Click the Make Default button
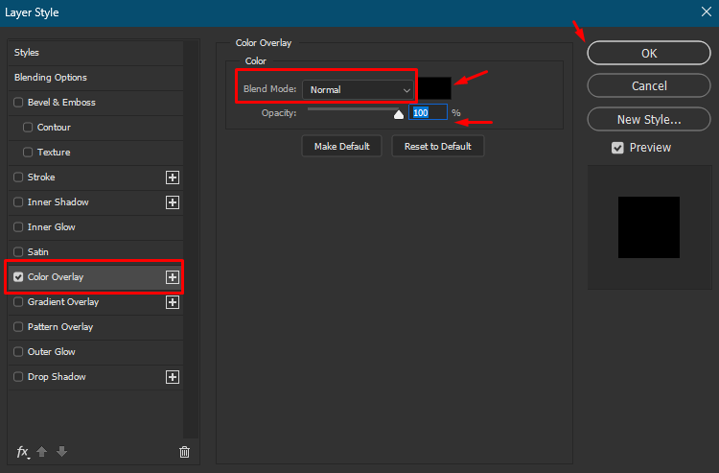This screenshot has width=719, height=473. [x=341, y=147]
